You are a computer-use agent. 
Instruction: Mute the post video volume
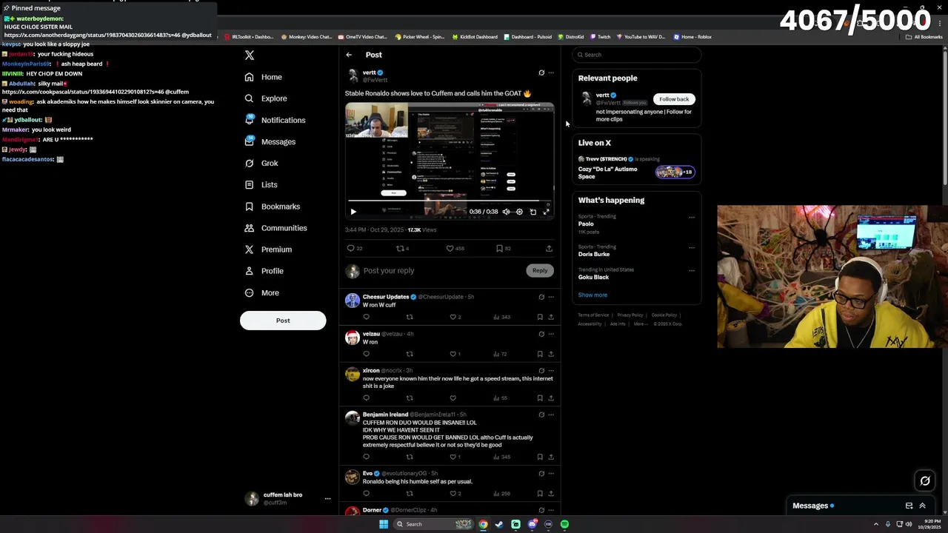(x=506, y=212)
